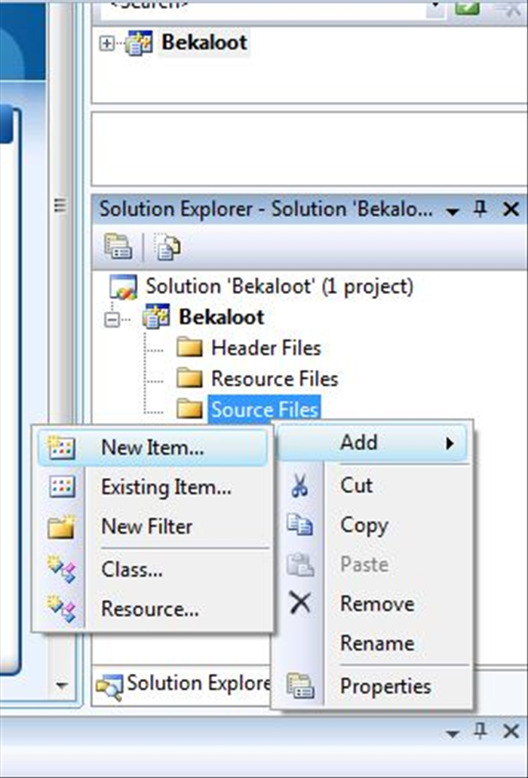The height and width of the screenshot is (778, 528).
Task: Click the Copy icon in context menu
Action: pos(299,525)
